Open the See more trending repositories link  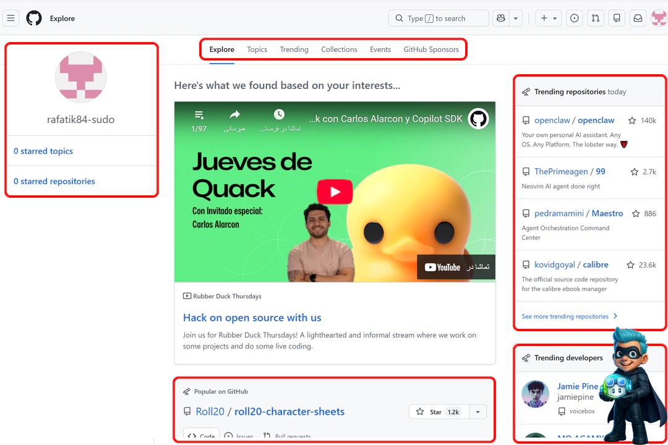[565, 316]
